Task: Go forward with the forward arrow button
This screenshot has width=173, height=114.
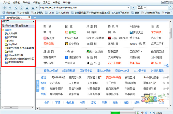Action: point(10,8)
